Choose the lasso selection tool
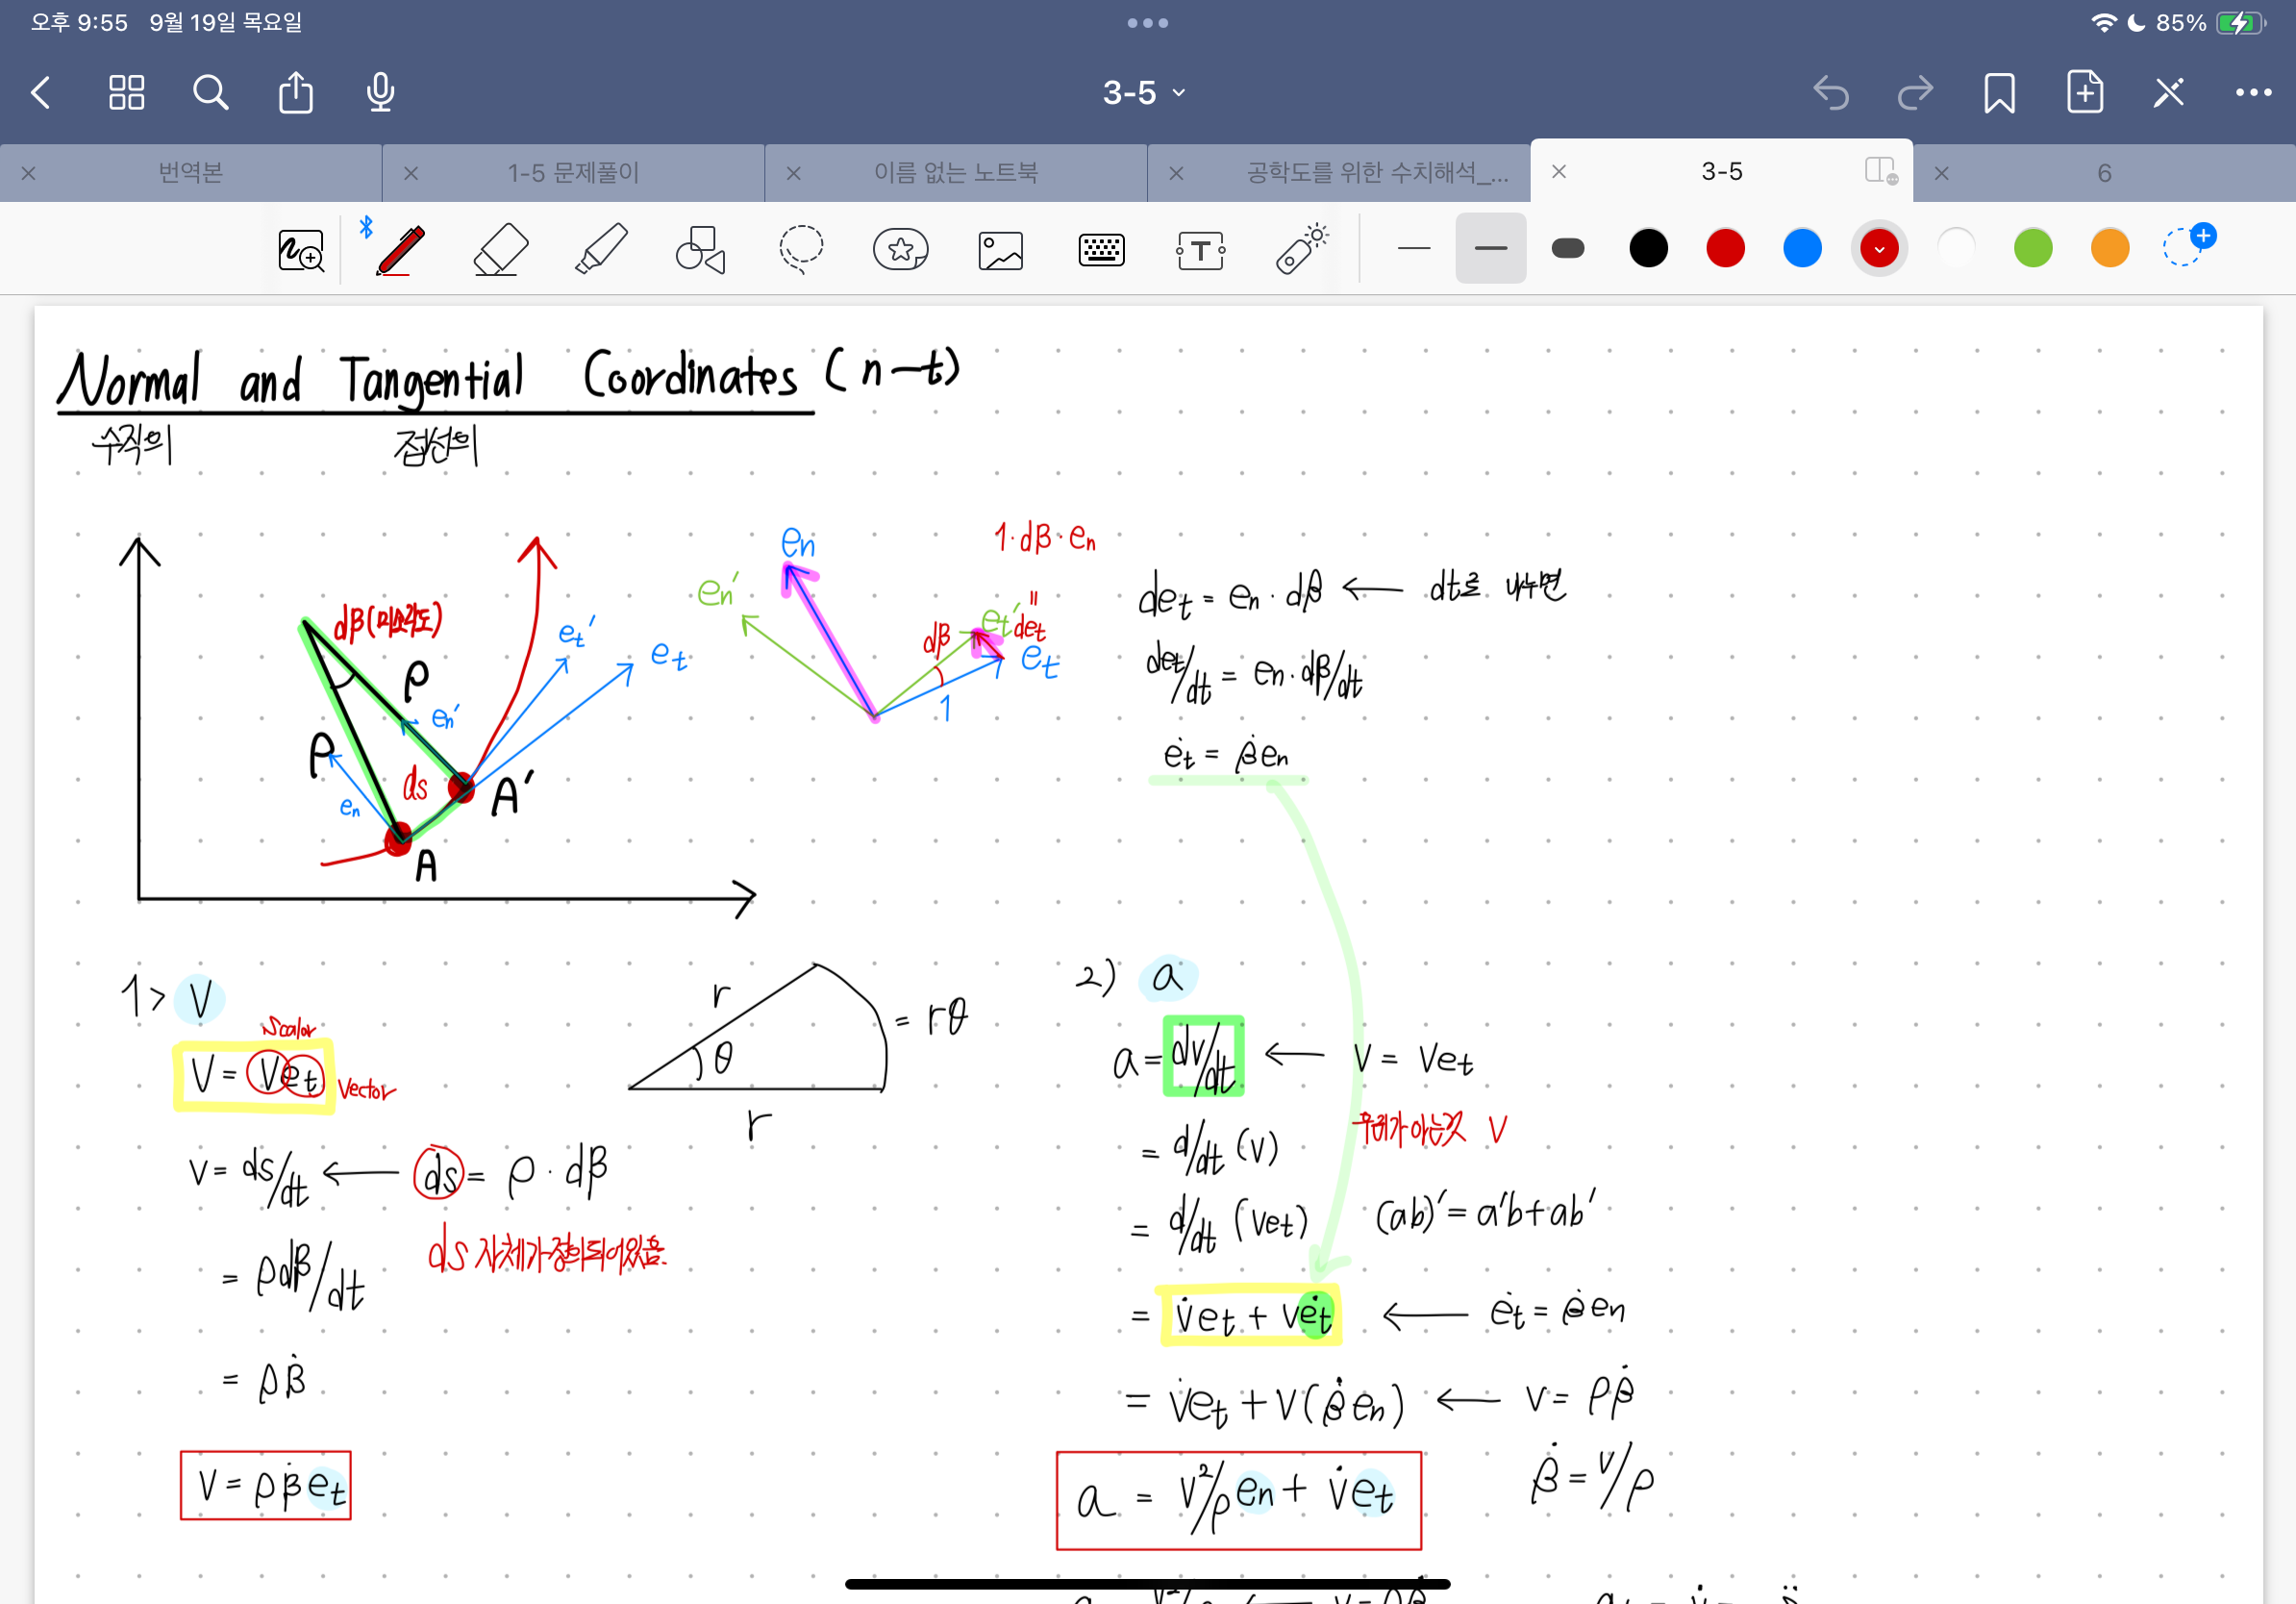 (801, 249)
